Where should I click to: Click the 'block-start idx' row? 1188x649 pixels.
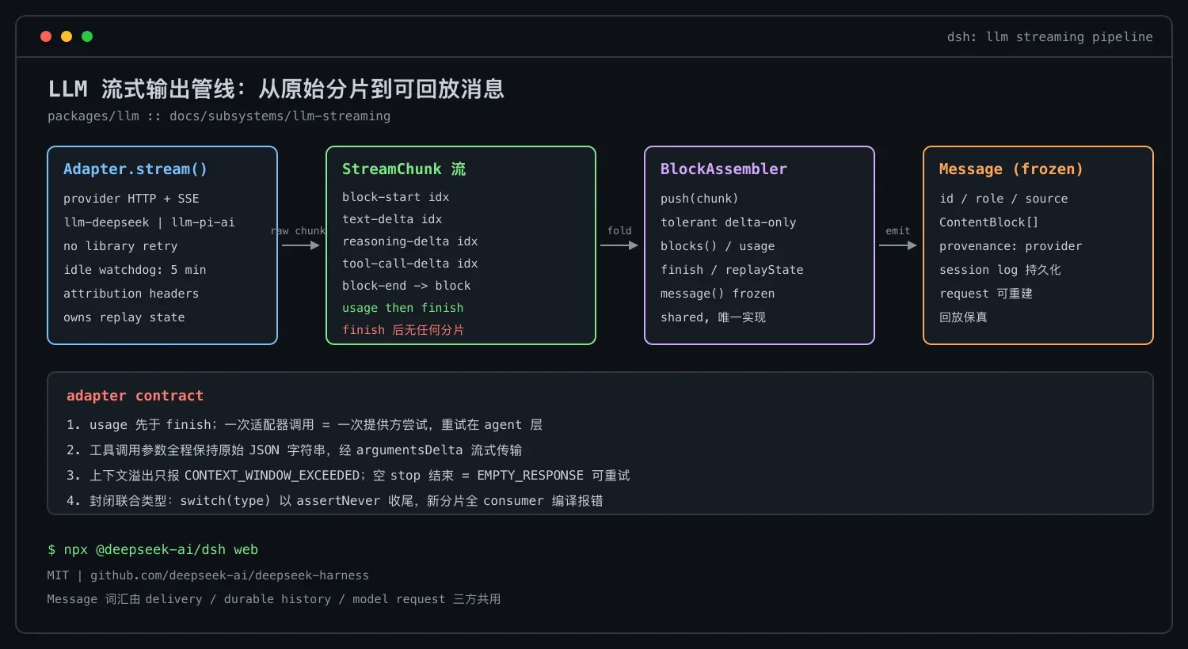396,197
